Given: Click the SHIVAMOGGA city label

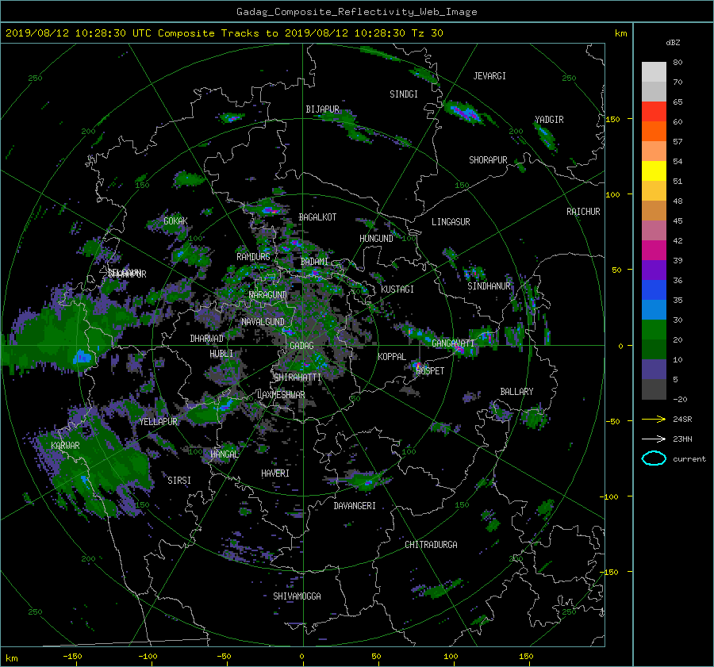Looking at the screenshot, I should 297,596.
